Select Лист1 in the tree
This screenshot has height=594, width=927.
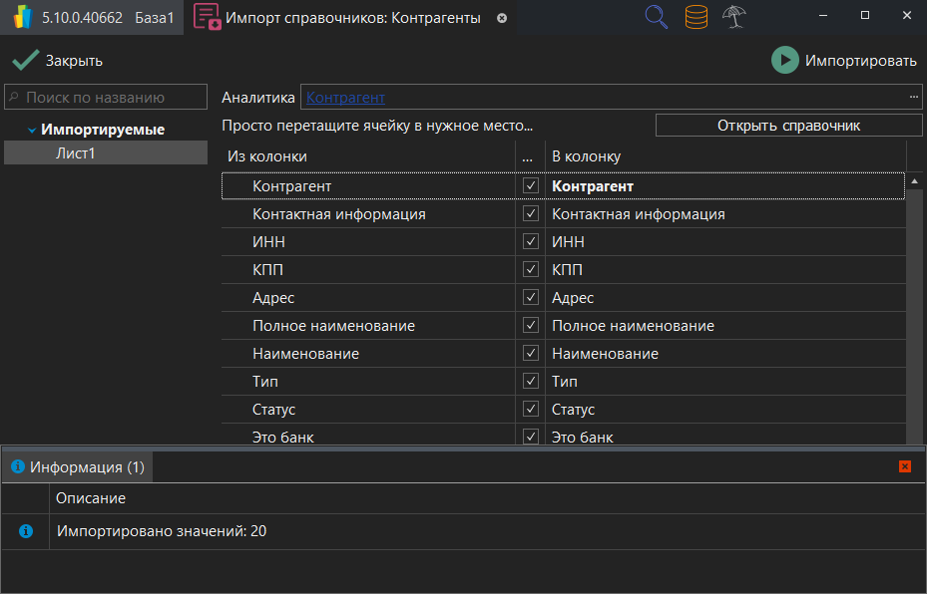coord(76,153)
